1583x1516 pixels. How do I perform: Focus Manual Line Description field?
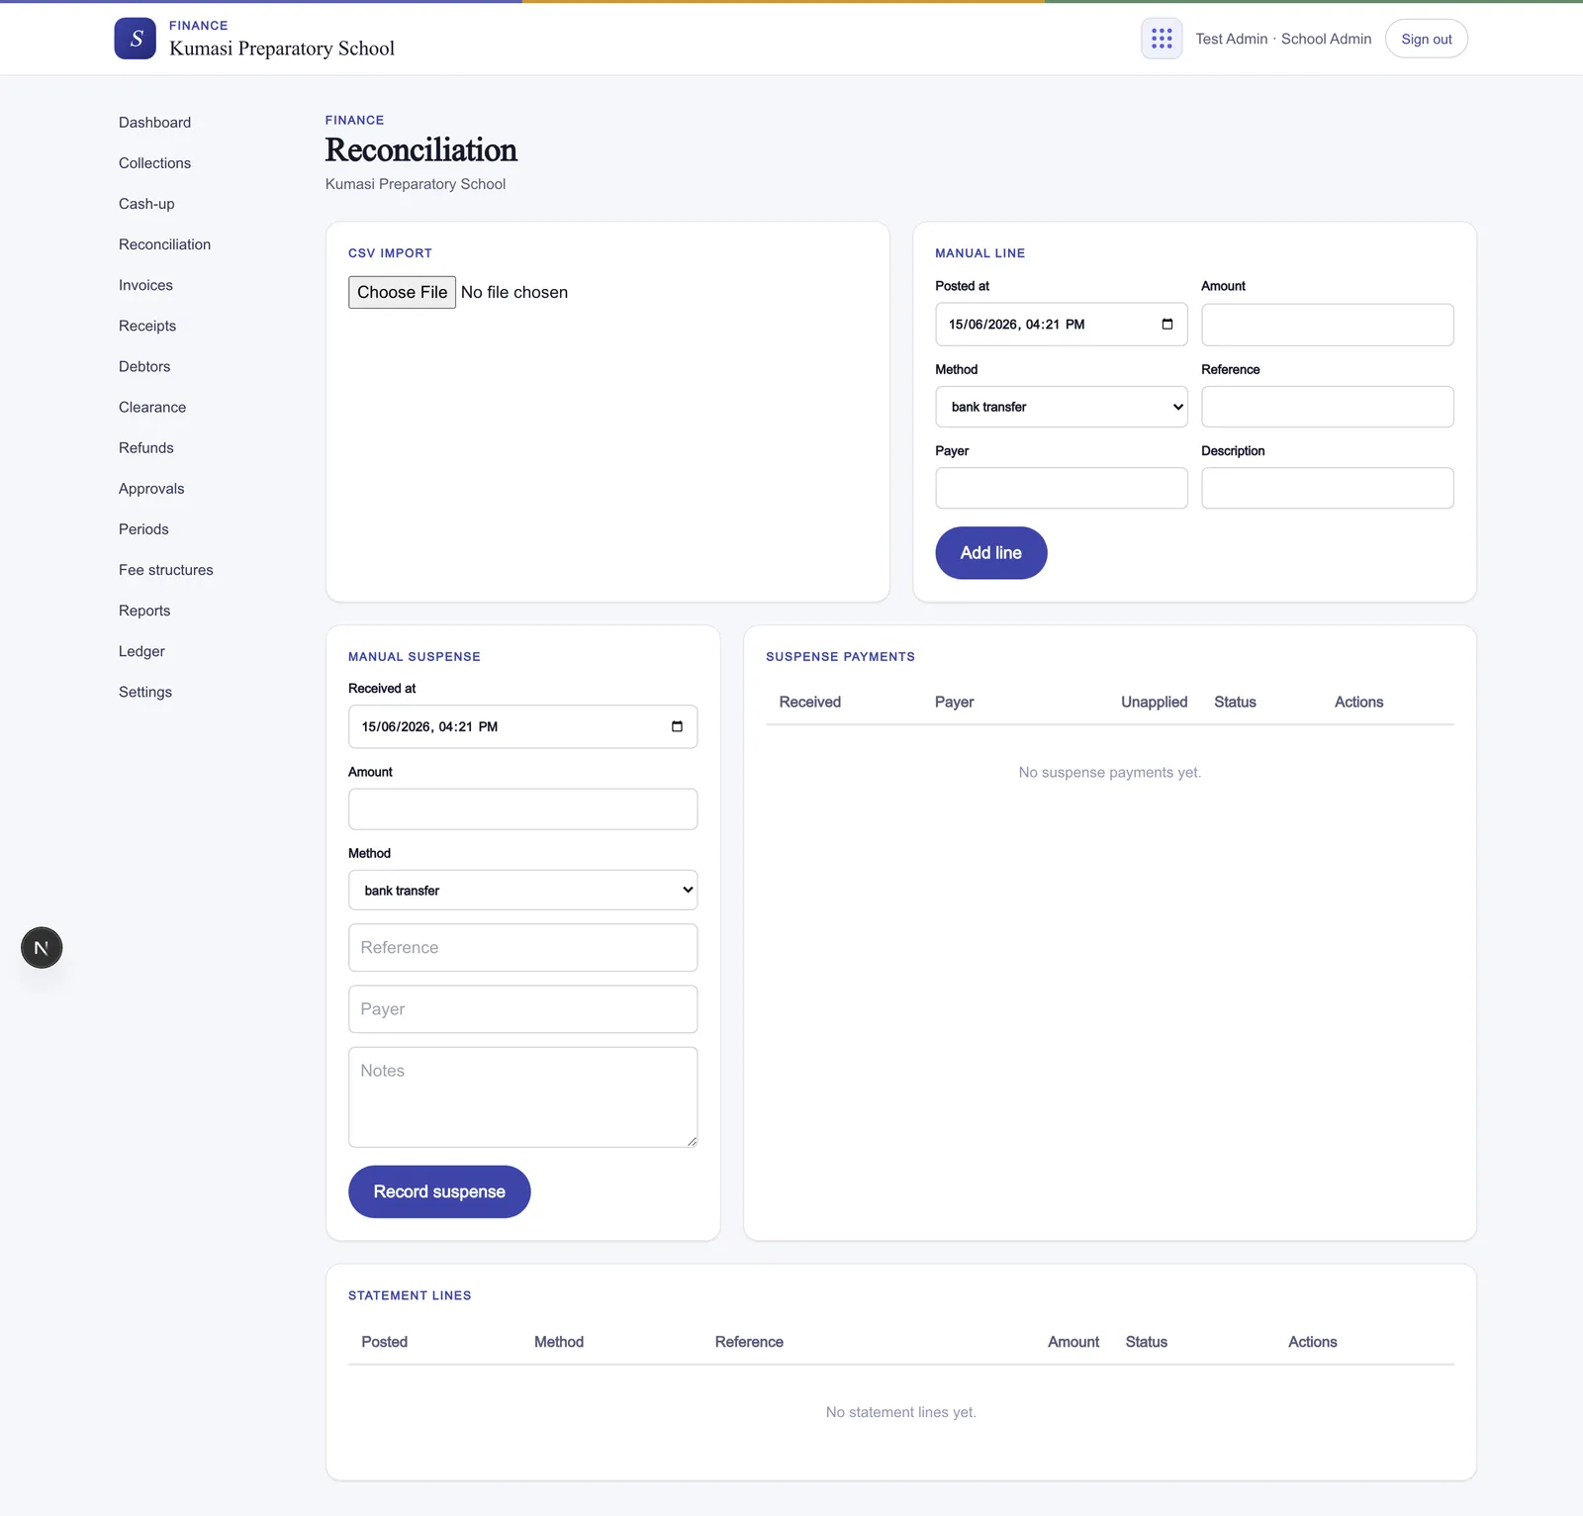click(x=1328, y=488)
